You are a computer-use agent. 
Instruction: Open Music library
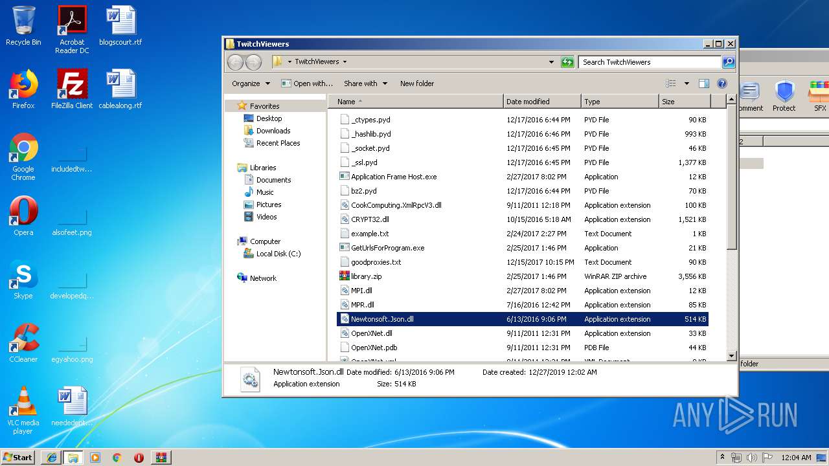click(x=265, y=192)
